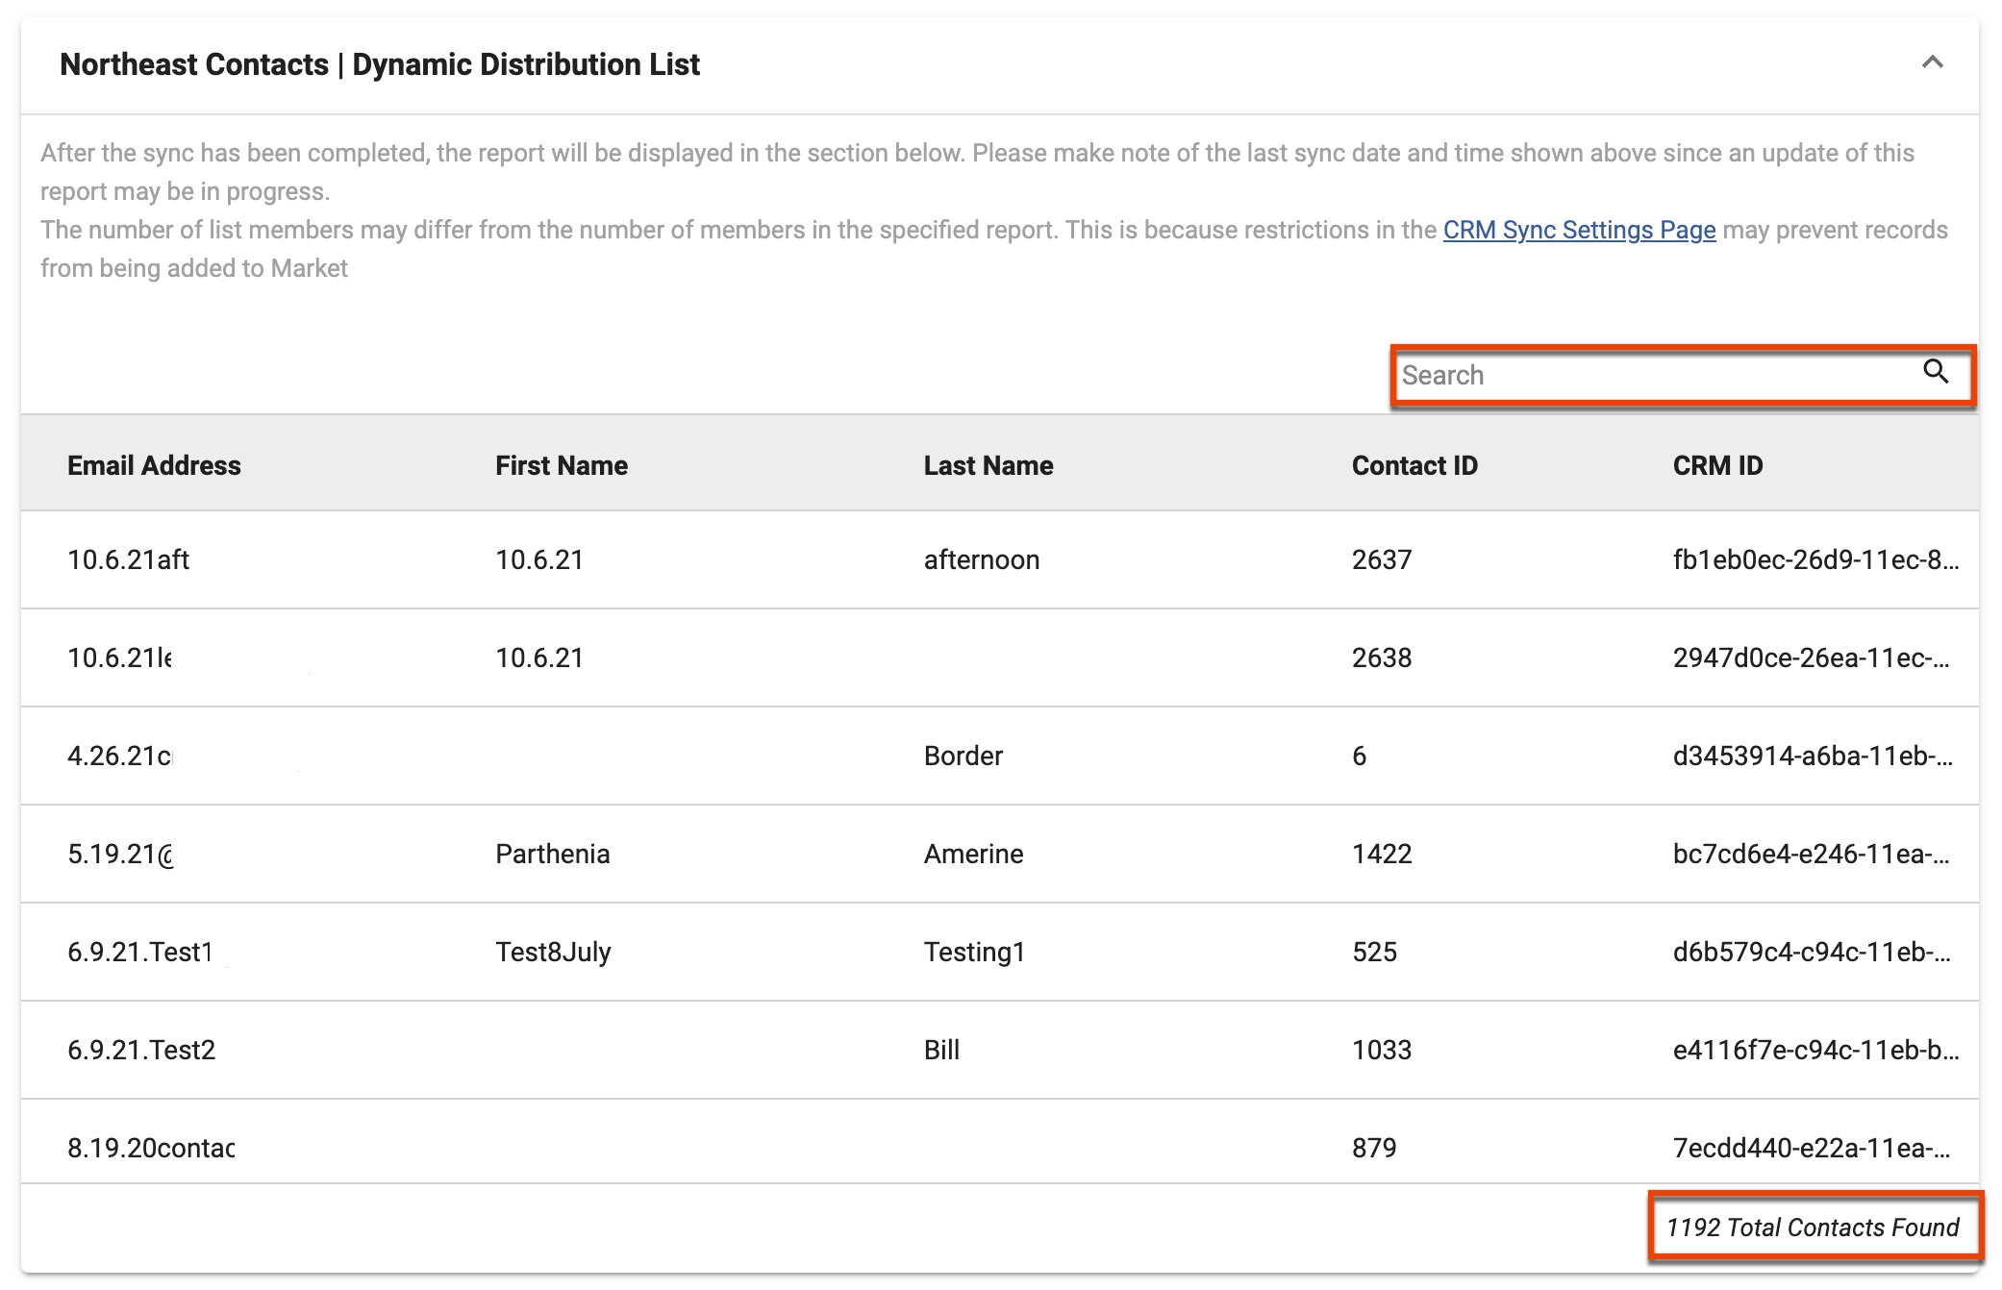Select the contact named Bill
Image resolution: width=2002 pixels, height=1290 pixels.
click(x=939, y=1050)
